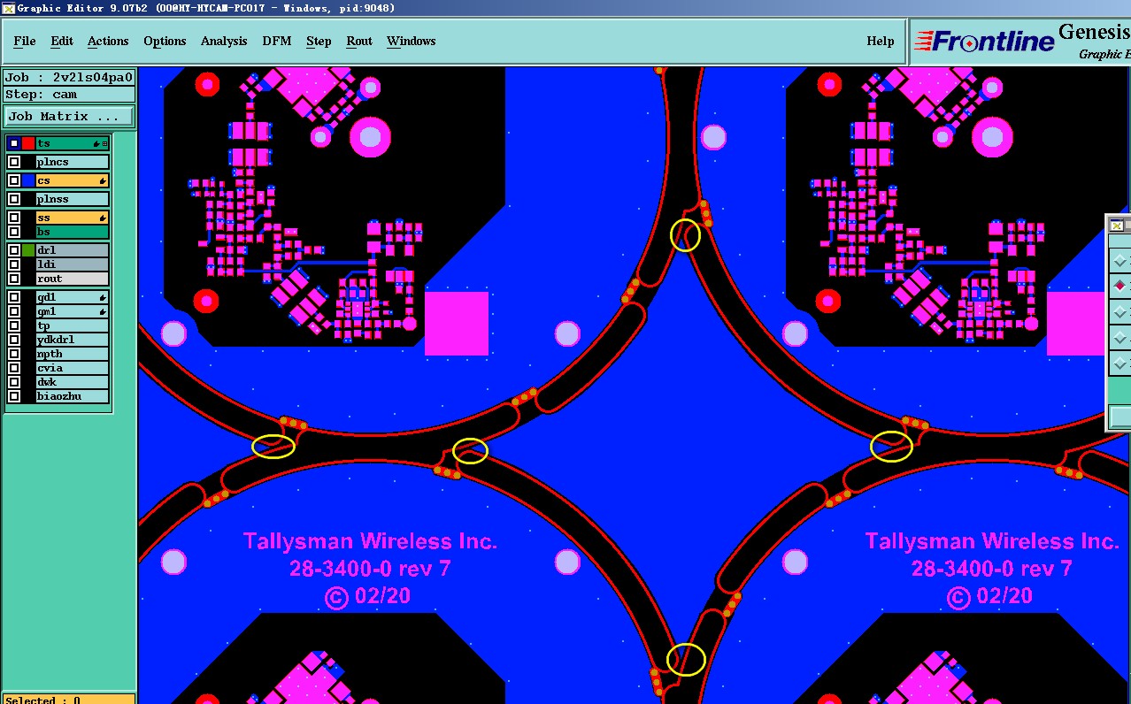Viewport: 1131px width, 704px height.
Task: Open the Options menu
Action: pos(165,41)
